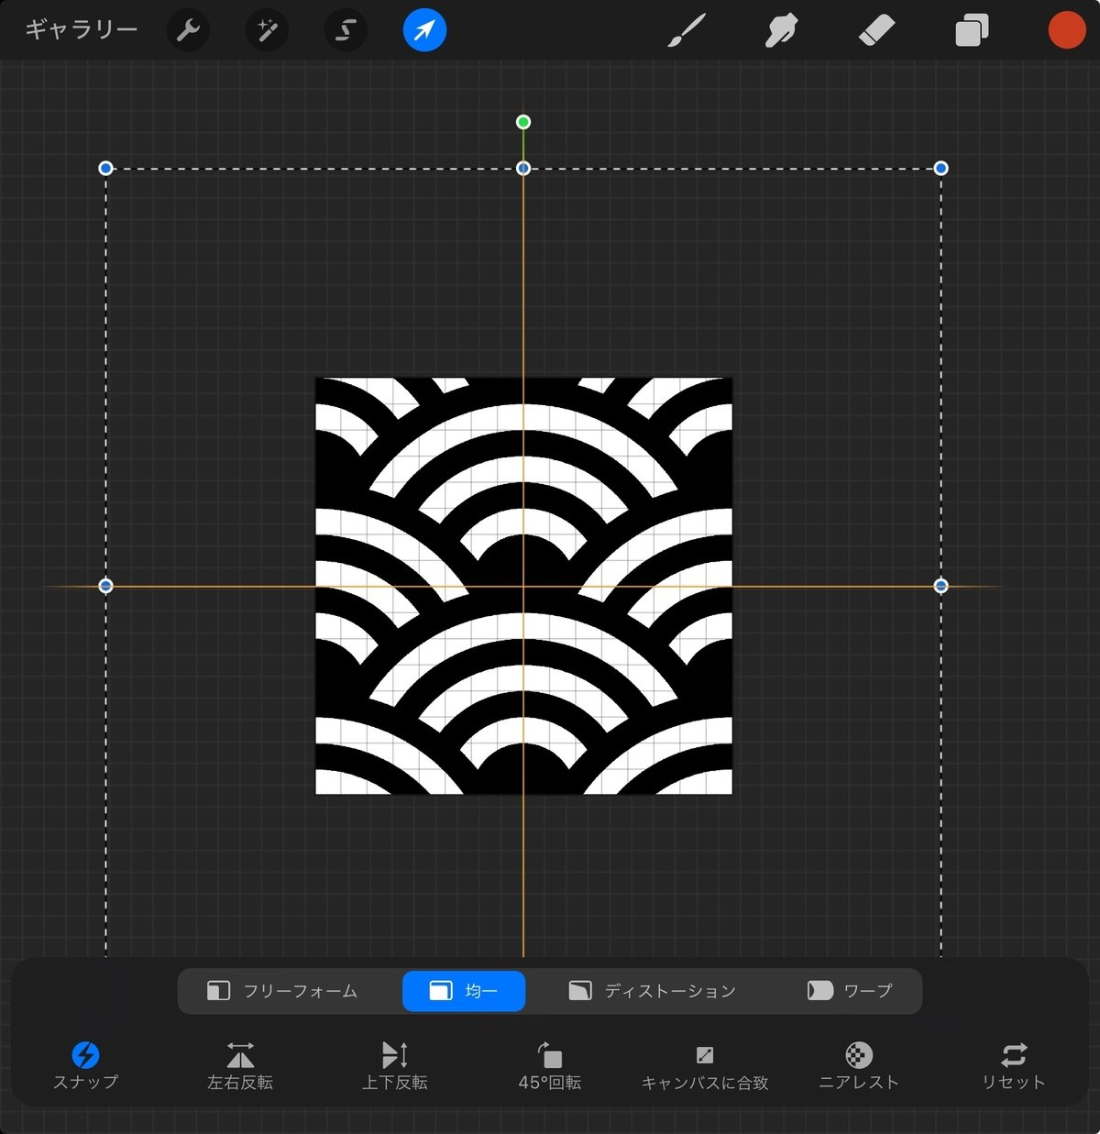
Task: Switch to Warp (ワープ) mode
Action: pos(849,991)
